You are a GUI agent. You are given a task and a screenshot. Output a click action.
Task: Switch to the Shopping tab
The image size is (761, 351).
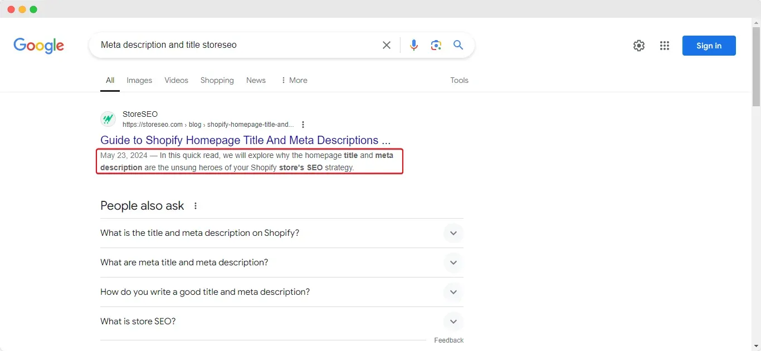(x=217, y=80)
